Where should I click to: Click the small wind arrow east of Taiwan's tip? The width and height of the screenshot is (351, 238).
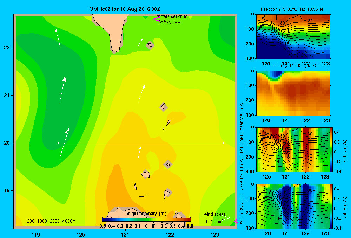click(x=140, y=42)
